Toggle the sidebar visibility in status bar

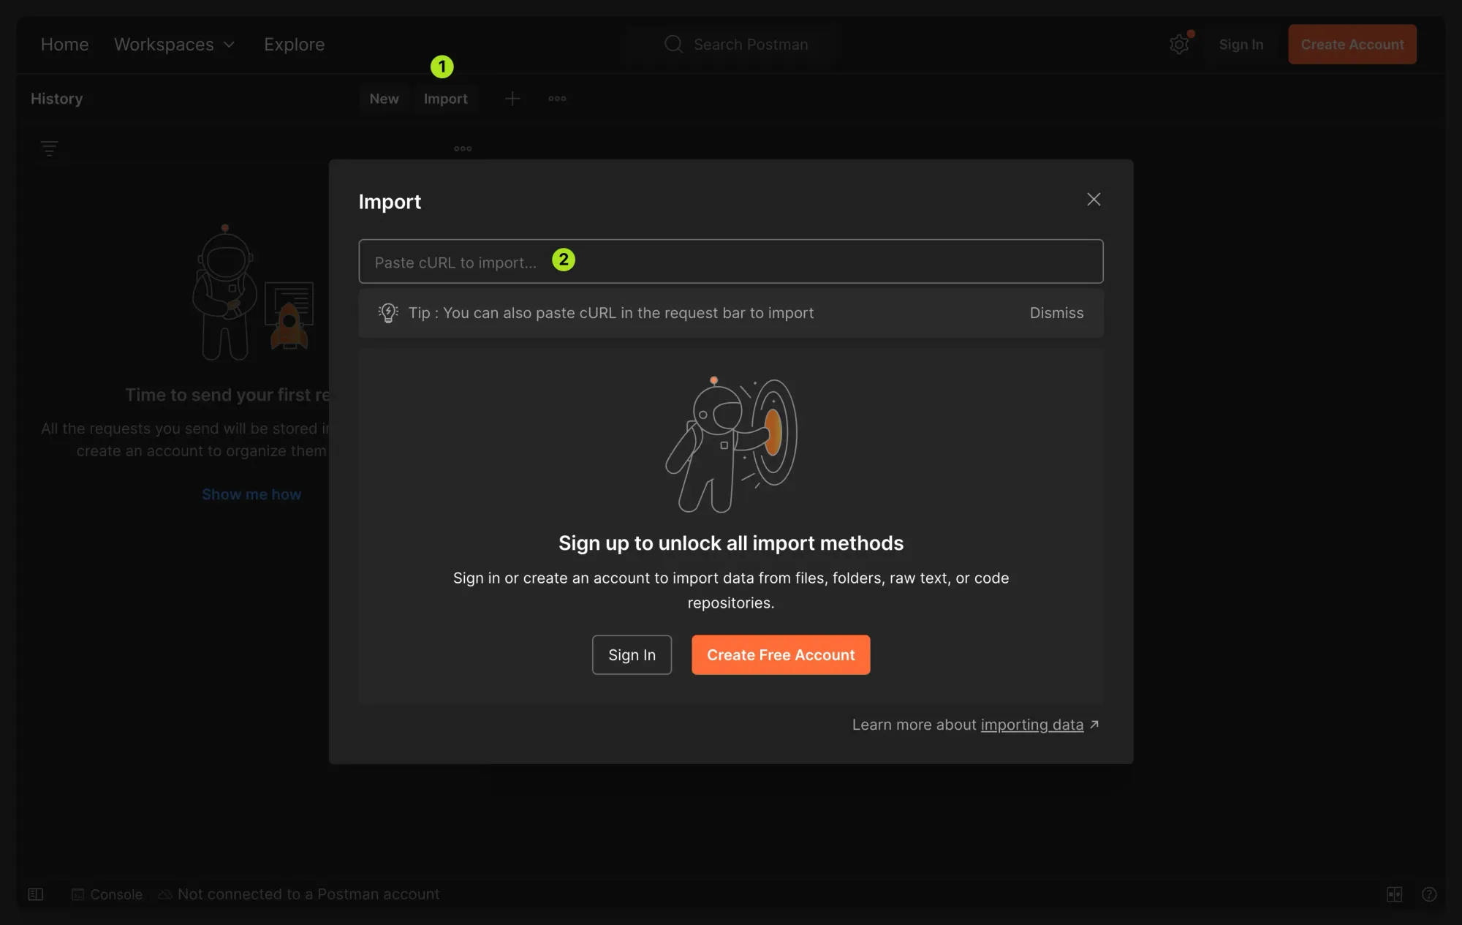(35, 894)
